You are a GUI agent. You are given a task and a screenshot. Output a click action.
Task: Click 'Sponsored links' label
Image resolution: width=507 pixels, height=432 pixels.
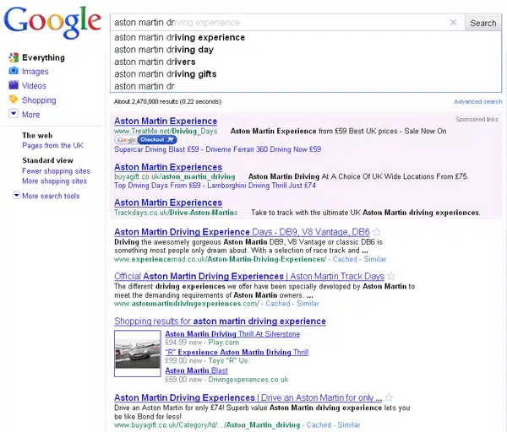coord(477,120)
